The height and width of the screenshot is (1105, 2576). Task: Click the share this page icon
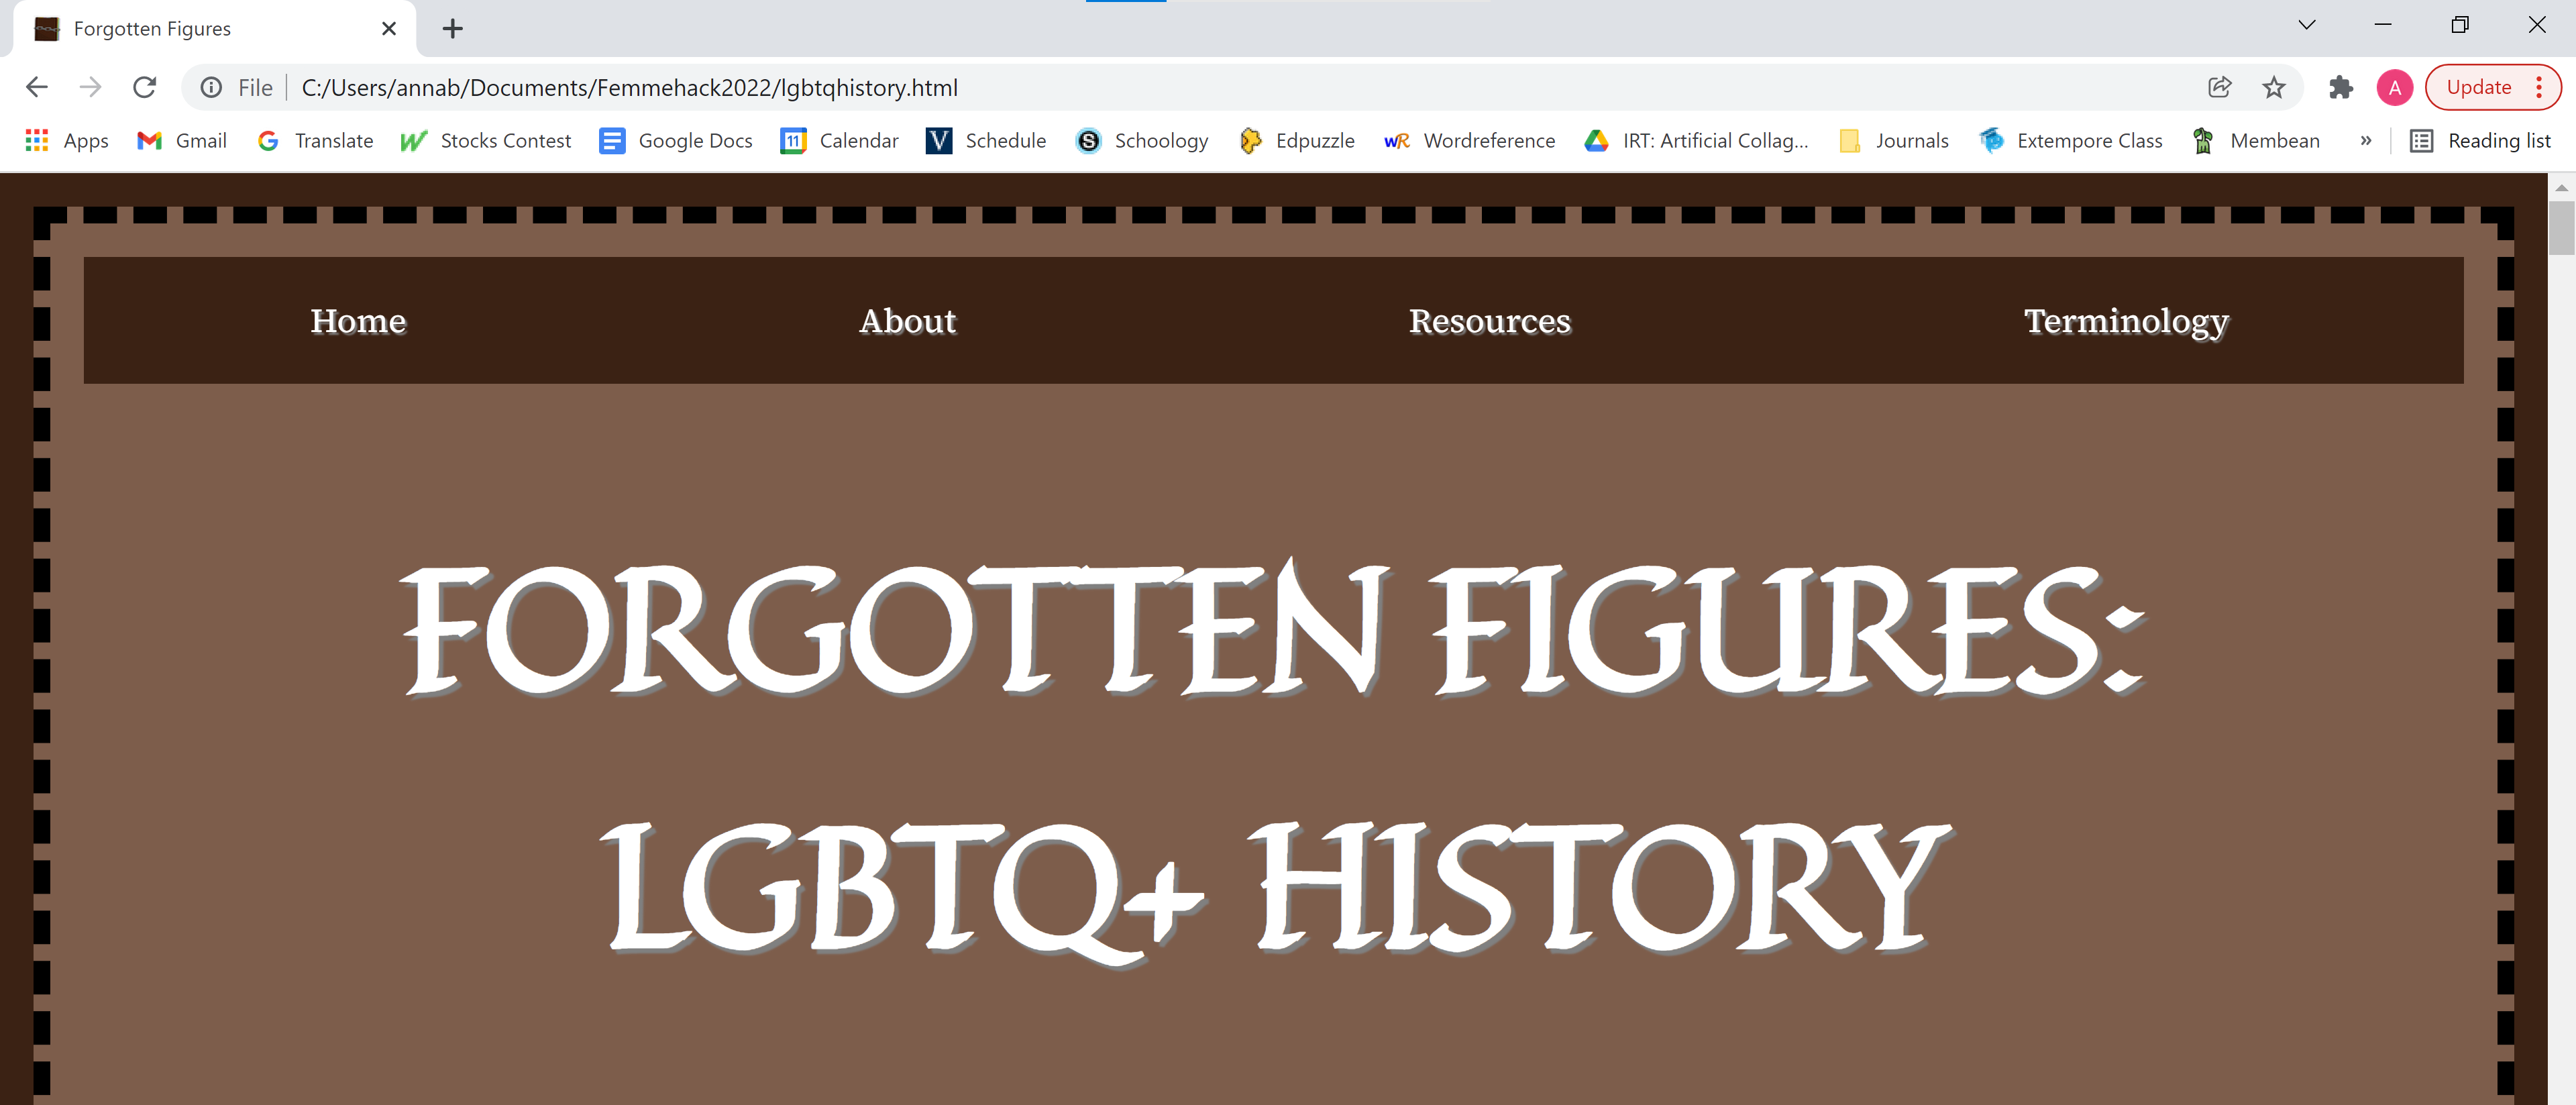pyautogui.click(x=2219, y=87)
